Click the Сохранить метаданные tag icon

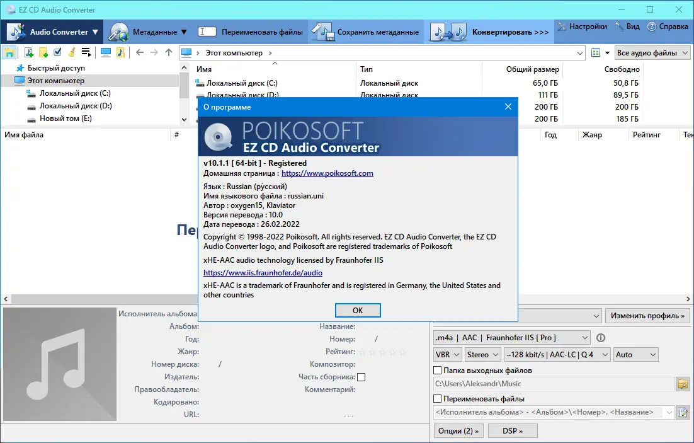point(322,32)
